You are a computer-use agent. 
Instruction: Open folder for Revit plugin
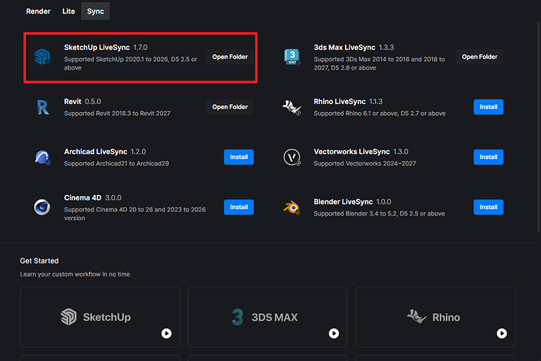(230, 106)
